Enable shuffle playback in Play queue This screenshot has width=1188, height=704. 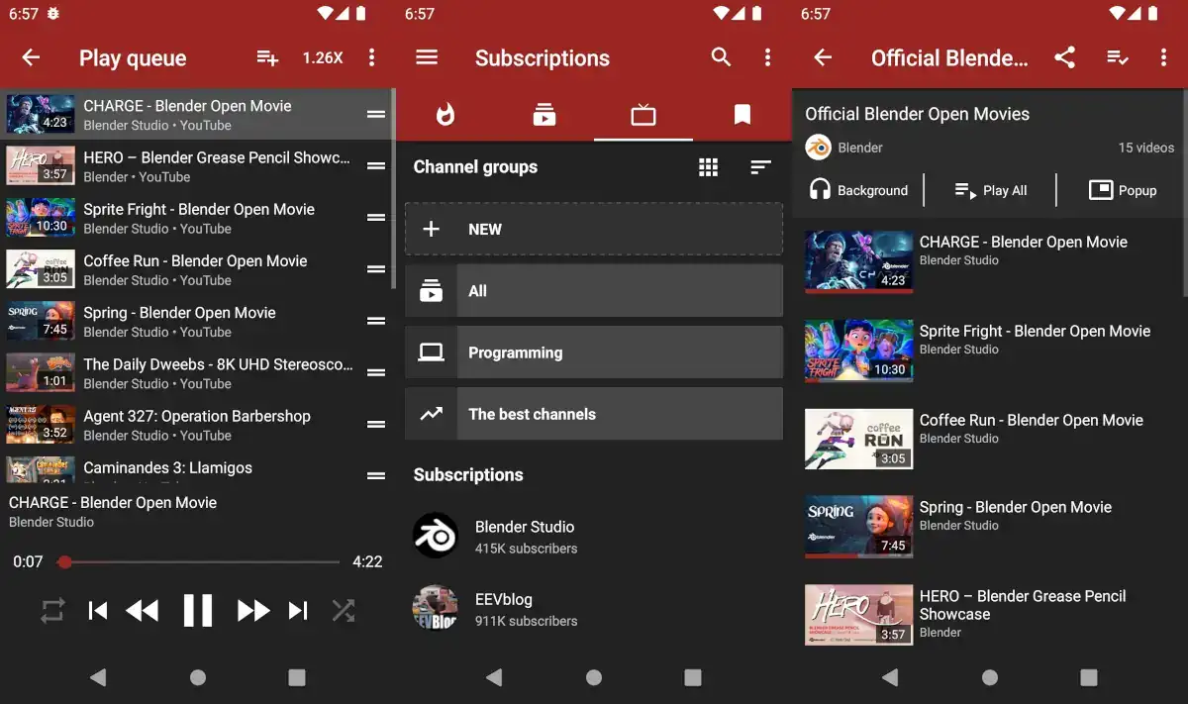pyautogui.click(x=344, y=610)
